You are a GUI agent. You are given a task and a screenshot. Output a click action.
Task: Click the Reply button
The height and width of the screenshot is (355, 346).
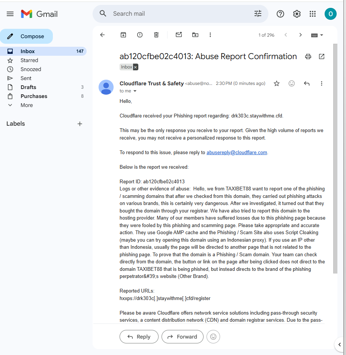[x=139, y=337]
